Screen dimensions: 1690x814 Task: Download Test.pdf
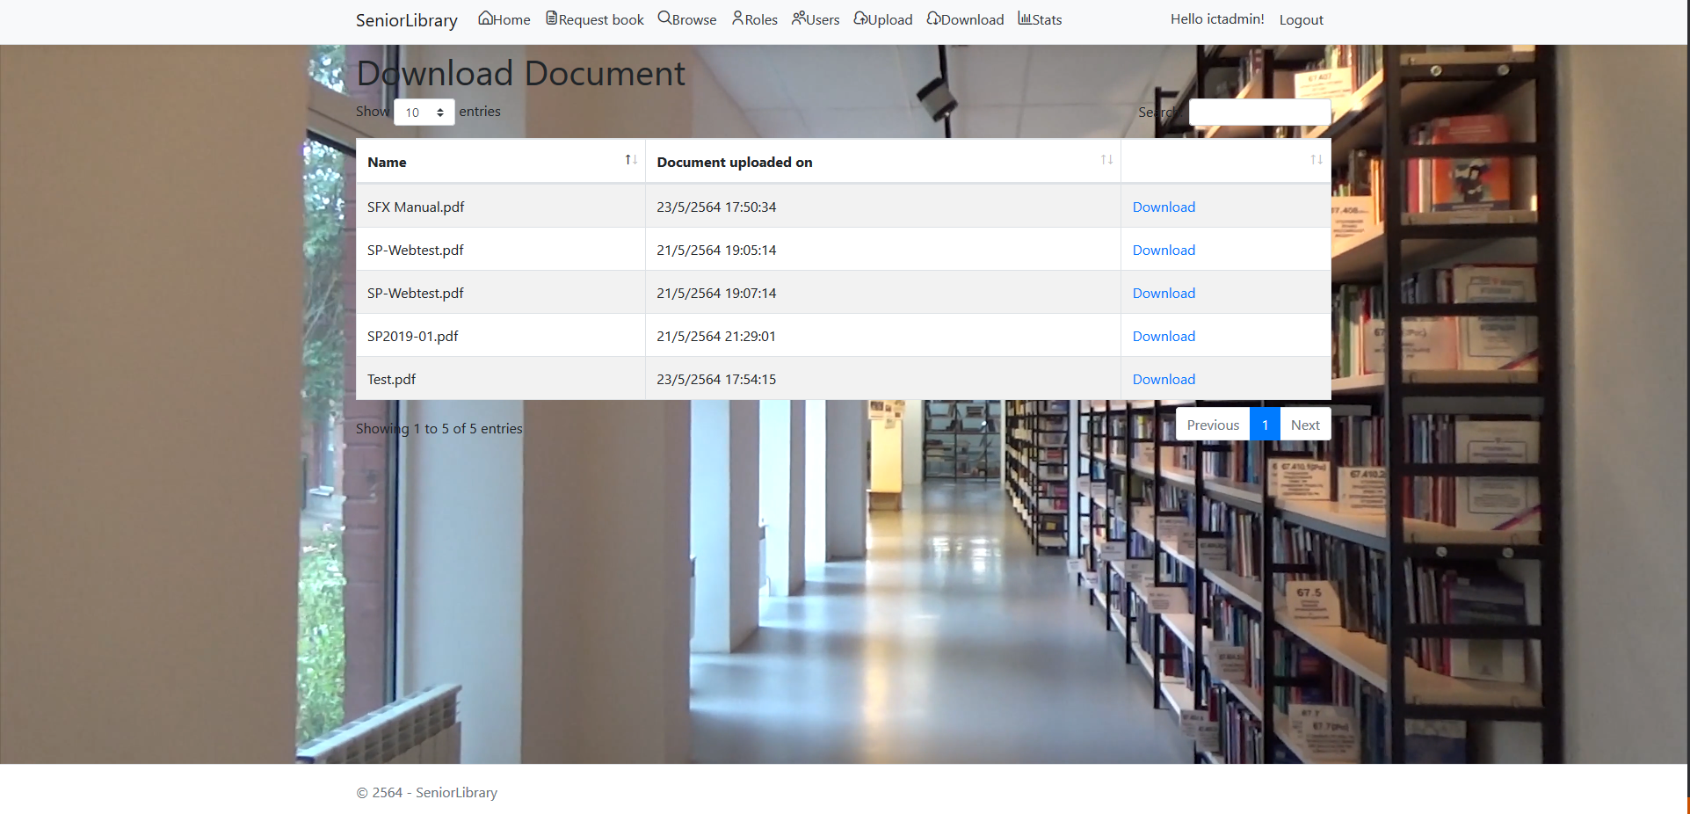point(1164,380)
